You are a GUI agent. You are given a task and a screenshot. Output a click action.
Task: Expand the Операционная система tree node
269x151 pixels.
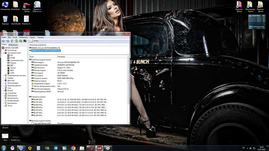tap(3, 75)
